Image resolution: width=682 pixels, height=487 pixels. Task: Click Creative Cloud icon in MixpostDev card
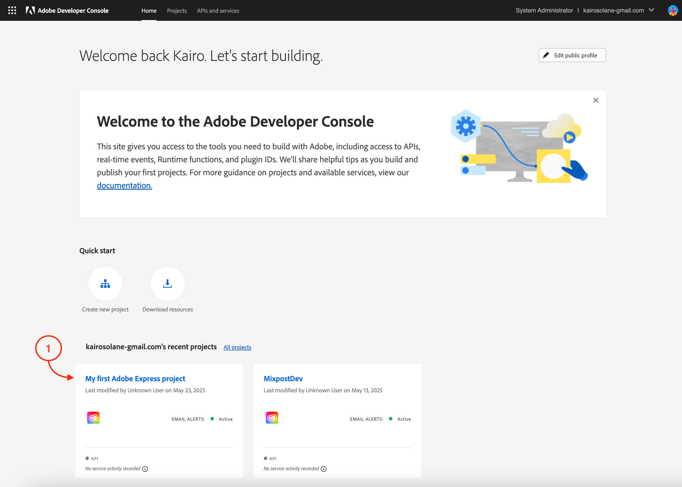click(x=272, y=418)
